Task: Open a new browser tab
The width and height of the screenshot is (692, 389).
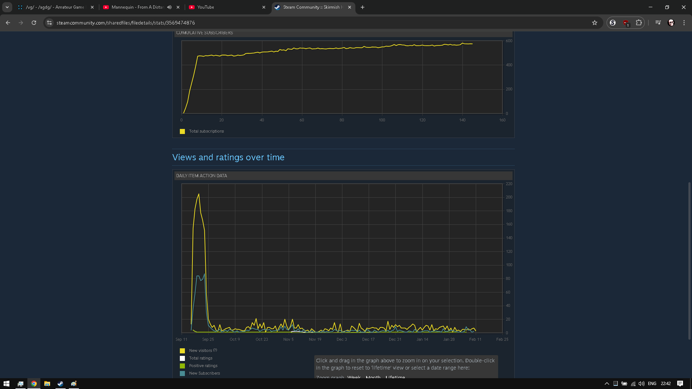Action: [363, 7]
